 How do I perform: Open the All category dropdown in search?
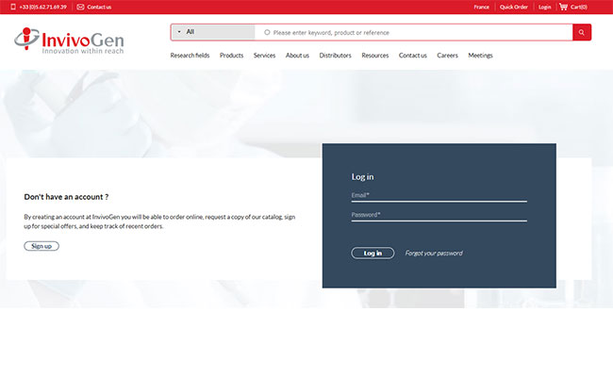[213, 32]
